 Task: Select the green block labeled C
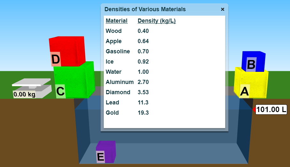pyautogui.click(x=74, y=80)
